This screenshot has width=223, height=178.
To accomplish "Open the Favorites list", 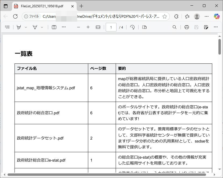I will coord(187,16).
